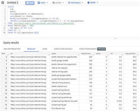Click the 'ahrefs internal link opportunities' query cell
The height and width of the screenshot is (111, 140).
(64, 57)
